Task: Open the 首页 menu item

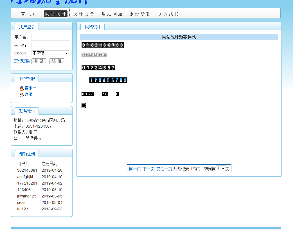Action: 28,14
